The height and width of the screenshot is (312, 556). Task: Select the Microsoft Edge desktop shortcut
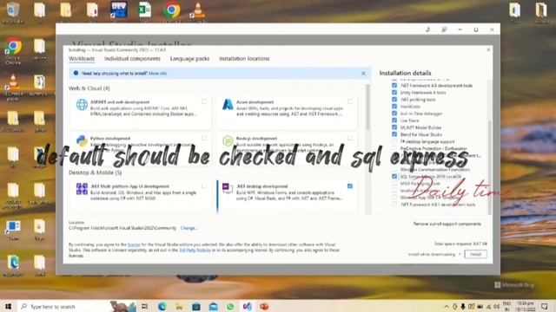coord(13,263)
